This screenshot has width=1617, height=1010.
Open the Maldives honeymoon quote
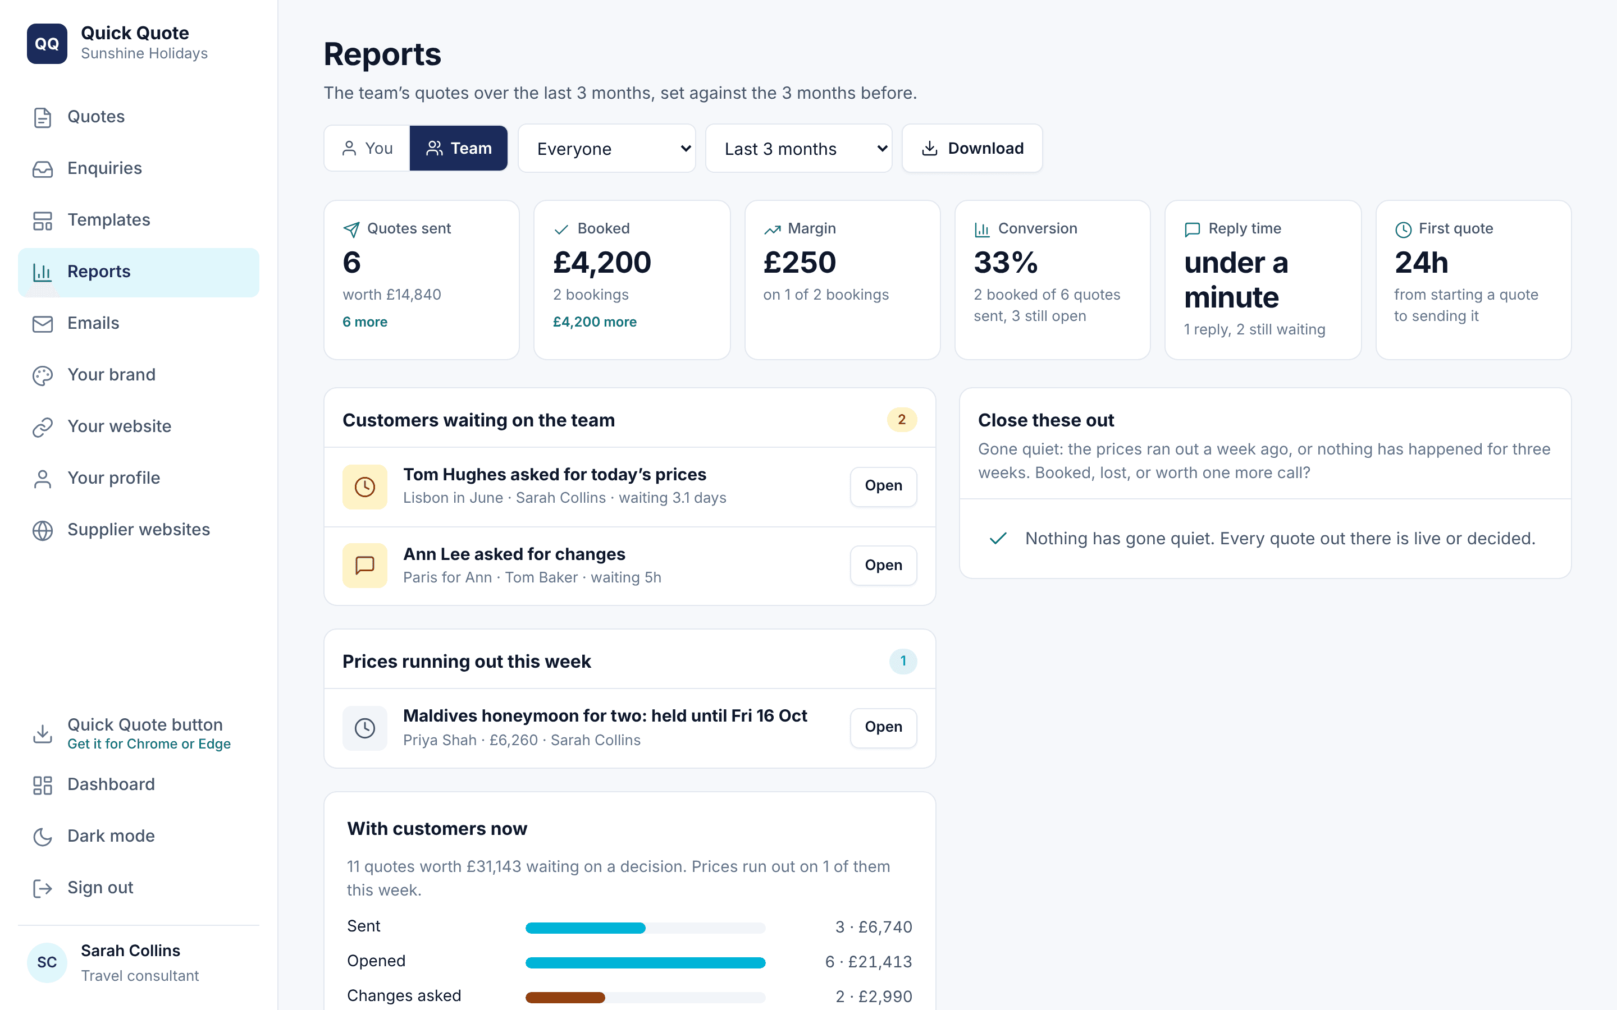point(883,727)
